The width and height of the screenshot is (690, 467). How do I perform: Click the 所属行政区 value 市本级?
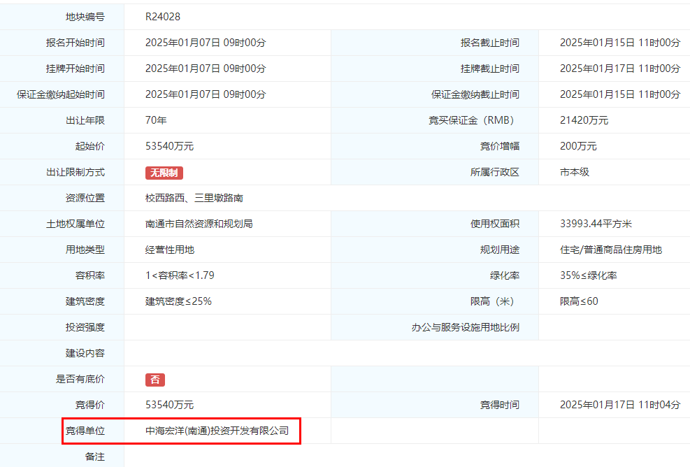coord(574,172)
